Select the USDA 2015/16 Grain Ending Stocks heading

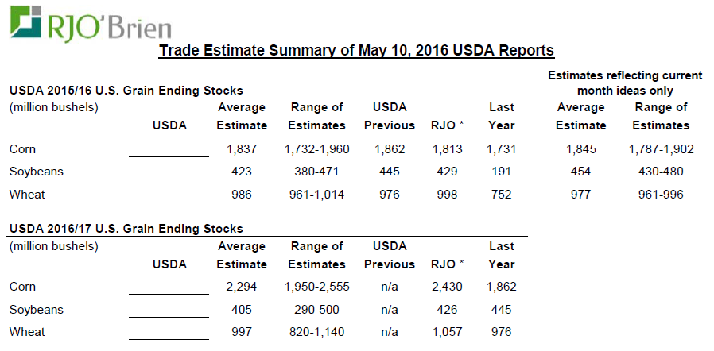(126, 91)
